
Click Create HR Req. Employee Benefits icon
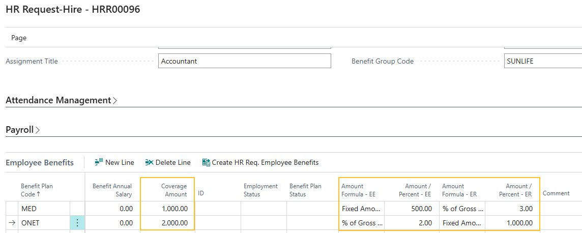click(x=206, y=162)
